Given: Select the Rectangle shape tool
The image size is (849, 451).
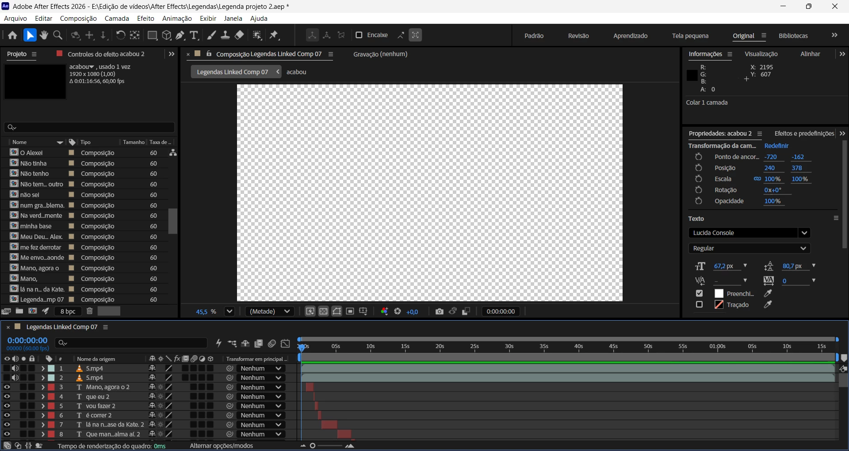Looking at the screenshot, I should click(x=153, y=35).
